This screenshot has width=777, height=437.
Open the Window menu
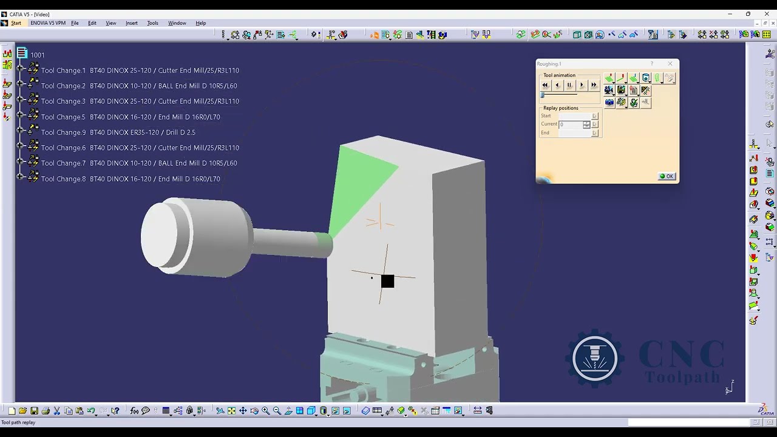pos(177,23)
